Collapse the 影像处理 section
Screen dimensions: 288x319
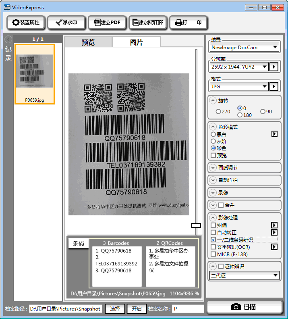tap(213, 218)
